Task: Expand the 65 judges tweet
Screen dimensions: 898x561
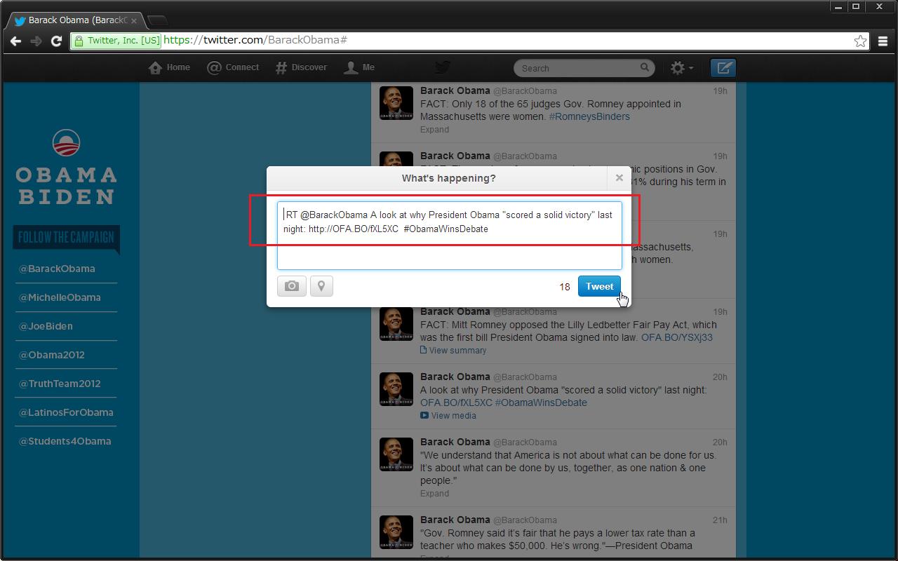Action: [434, 129]
